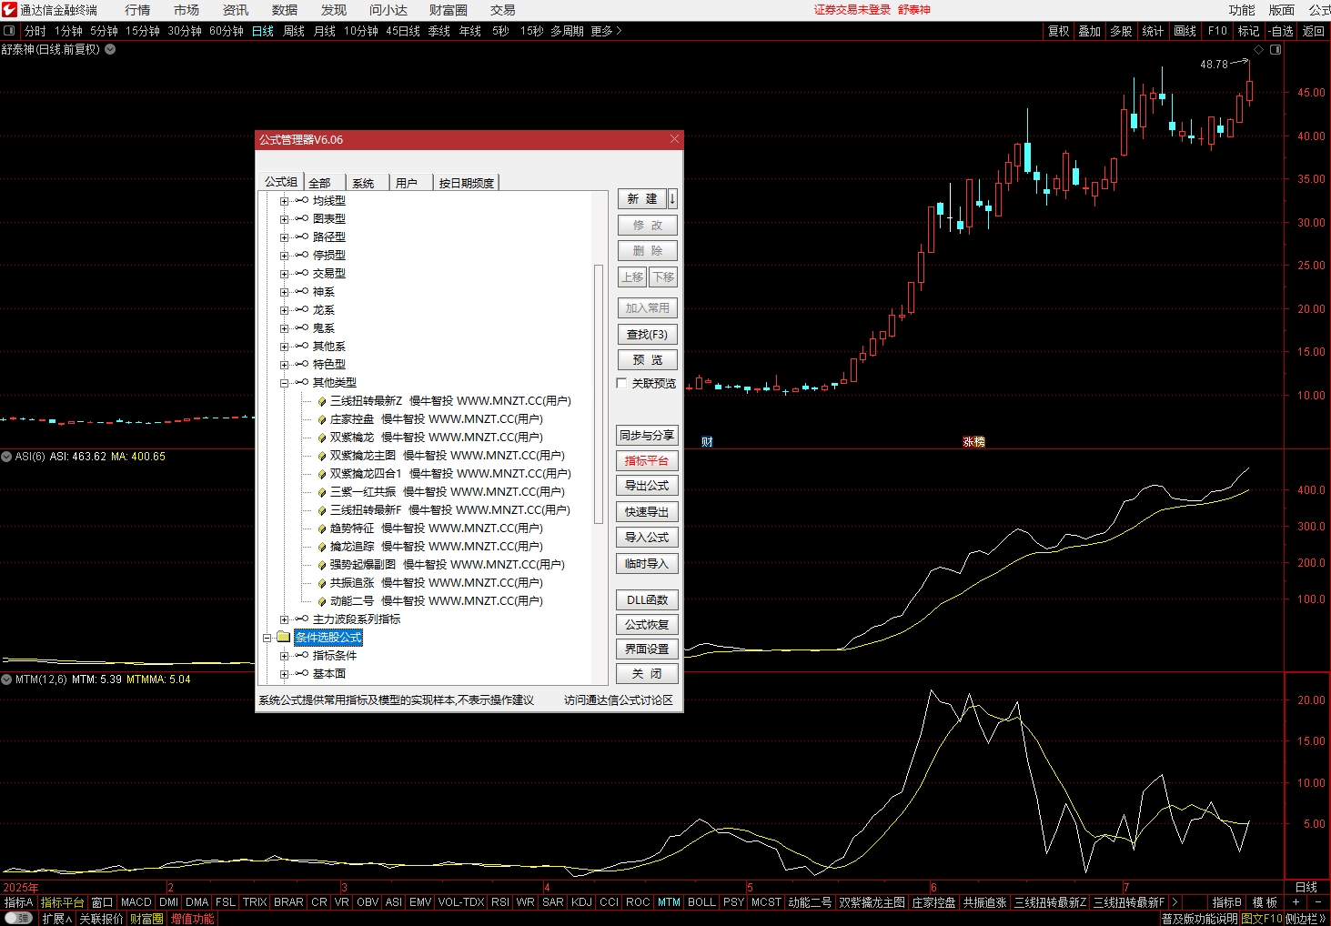
Task: Switch to the 按日期频度 tab
Action: [467, 183]
